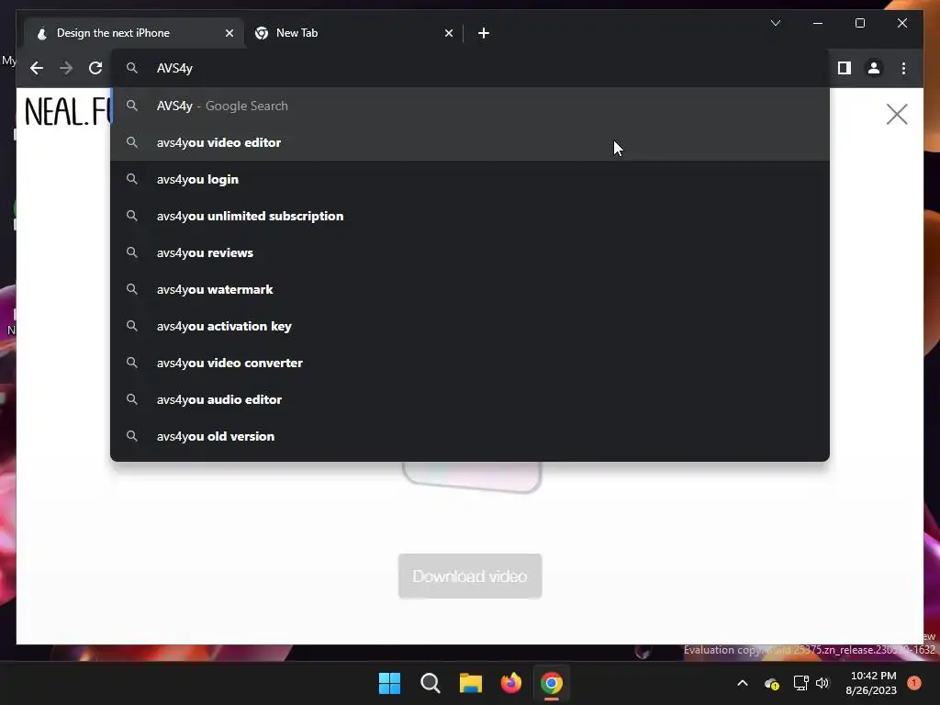Viewport: 940px width, 705px height.
Task: Minimize the Chrome window
Action: click(818, 23)
